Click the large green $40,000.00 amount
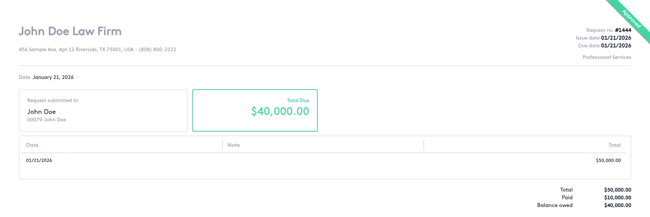Screen dimensions: 650x217 [x=280, y=111]
